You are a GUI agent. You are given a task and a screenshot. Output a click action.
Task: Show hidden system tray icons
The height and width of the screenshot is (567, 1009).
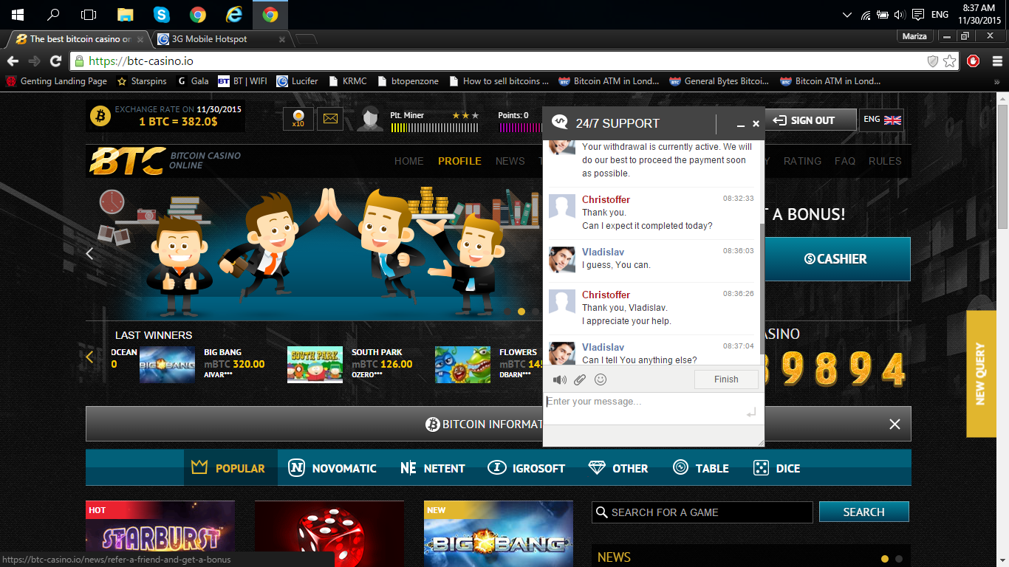pyautogui.click(x=847, y=15)
